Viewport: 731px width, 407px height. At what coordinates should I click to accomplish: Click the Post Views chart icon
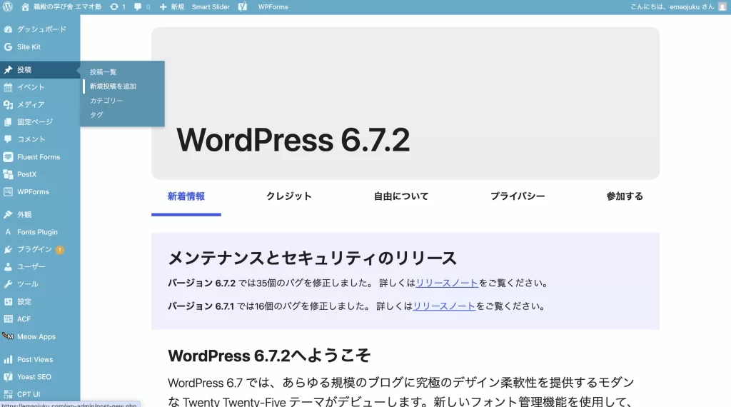tap(8, 359)
